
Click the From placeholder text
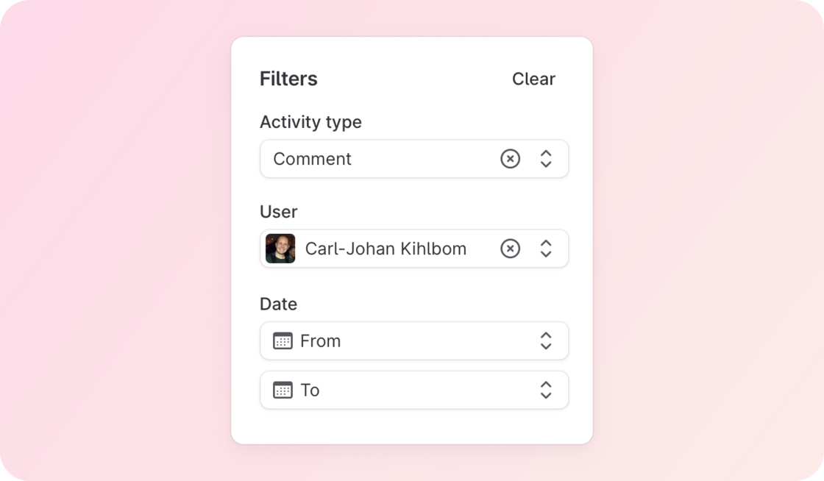321,341
